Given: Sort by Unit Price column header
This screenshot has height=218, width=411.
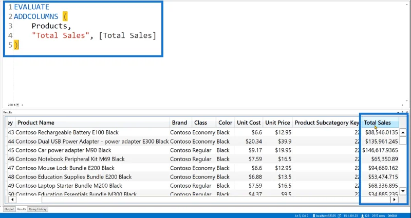Looking at the screenshot, I should pyautogui.click(x=277, y=123).
